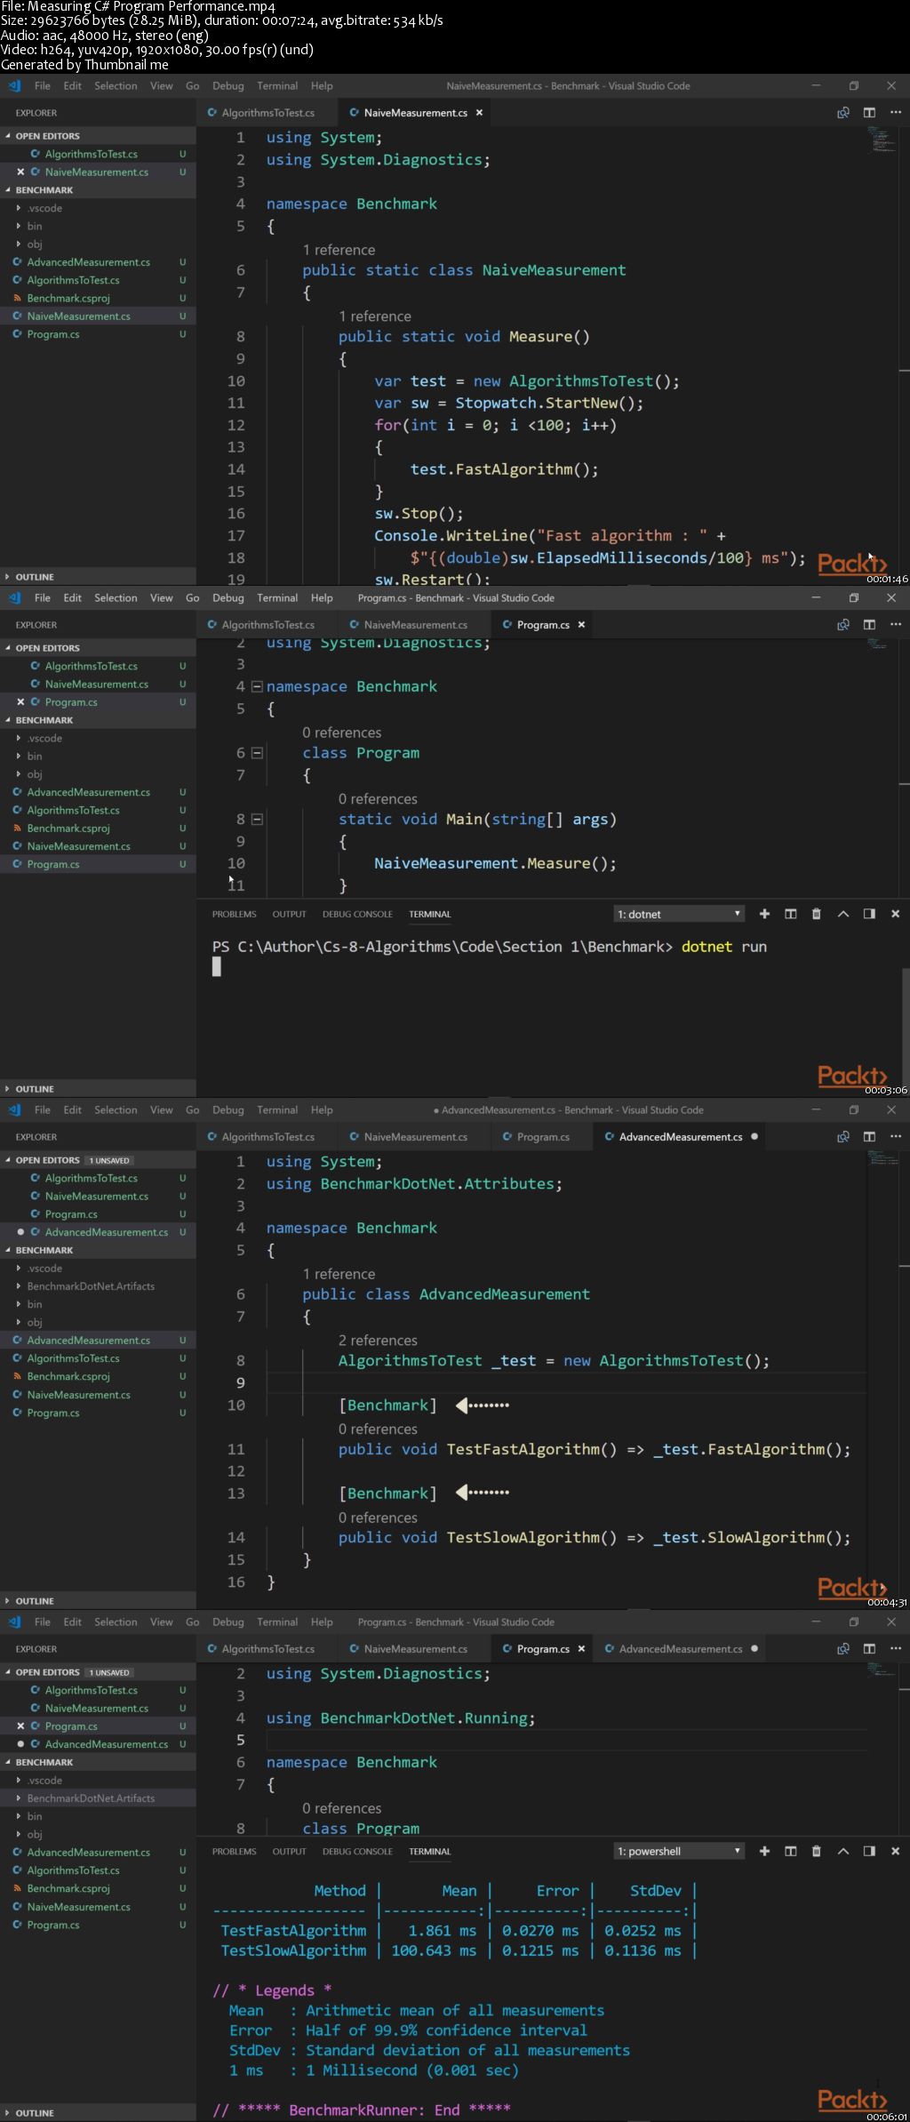Expand the obj folder in the dotnet terminal window
Screen dimensions: 910x2122
19,774
